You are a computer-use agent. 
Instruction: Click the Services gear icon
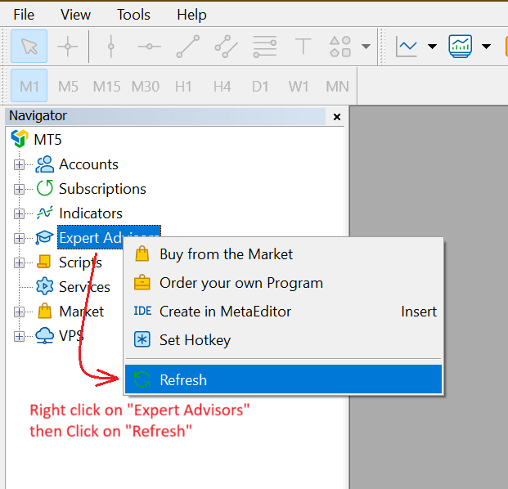[x=44, y=286]
